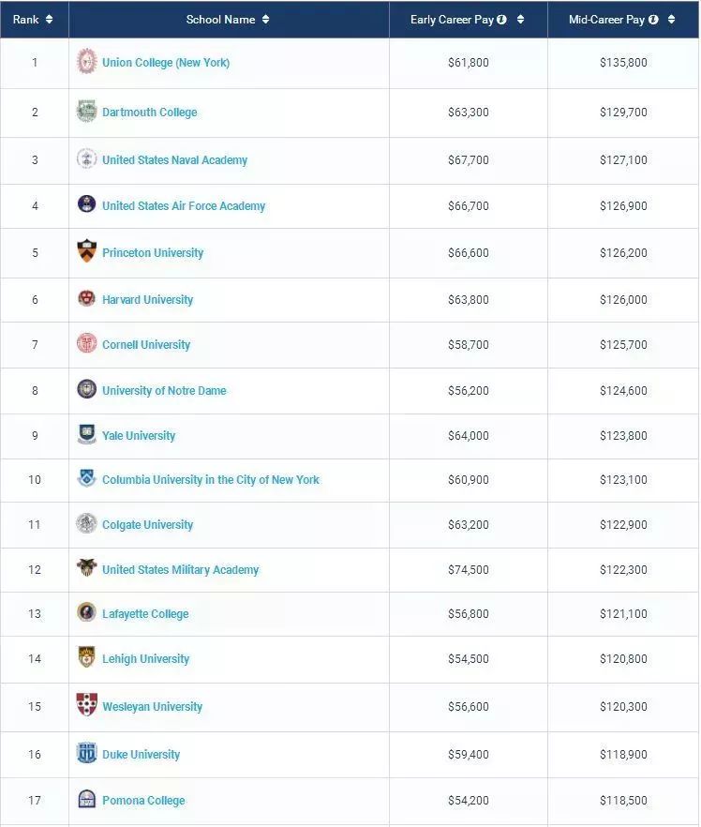This screenshot has height=827, width=701.
Task: Open Columbia University in the City of New York
Action: click(211, 480)
